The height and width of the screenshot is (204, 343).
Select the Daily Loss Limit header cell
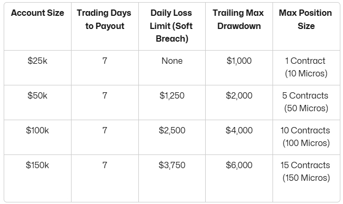[171, 26]
